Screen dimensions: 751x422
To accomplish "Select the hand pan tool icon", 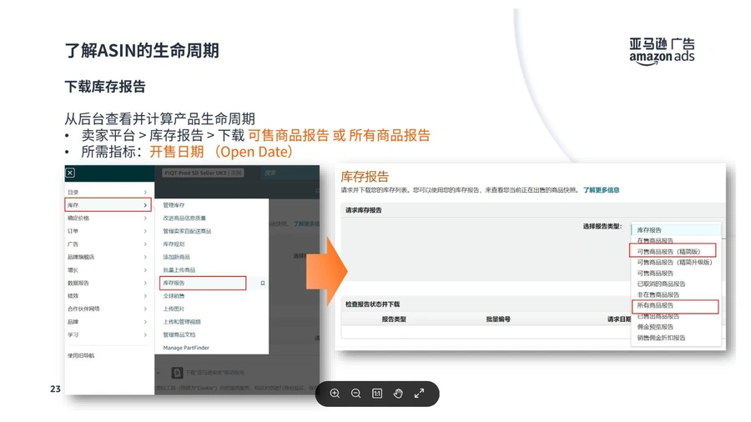I will (x=398, y=394).
